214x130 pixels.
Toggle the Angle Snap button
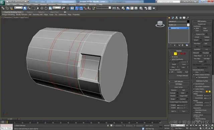81,8
